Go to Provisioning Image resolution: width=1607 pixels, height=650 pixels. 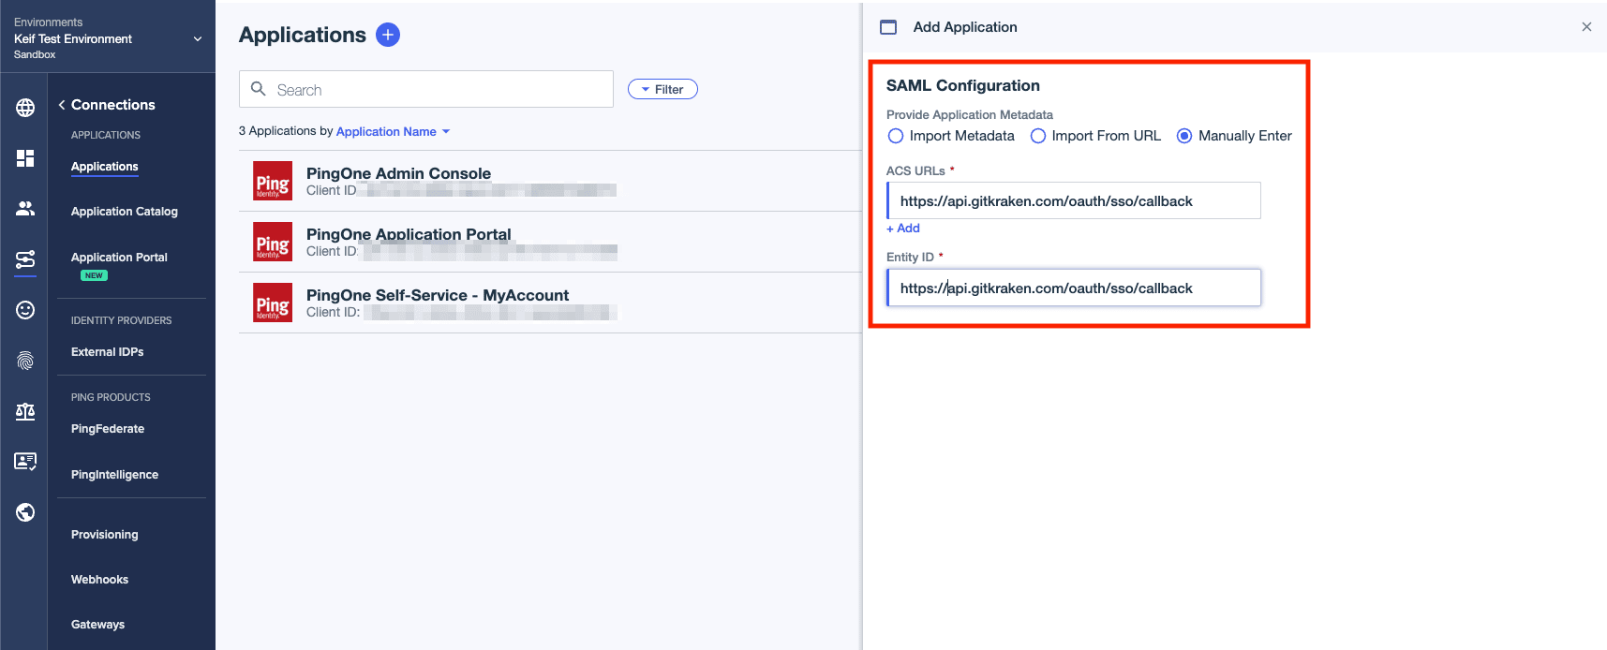pyautogui.click(x=105, y=535)
